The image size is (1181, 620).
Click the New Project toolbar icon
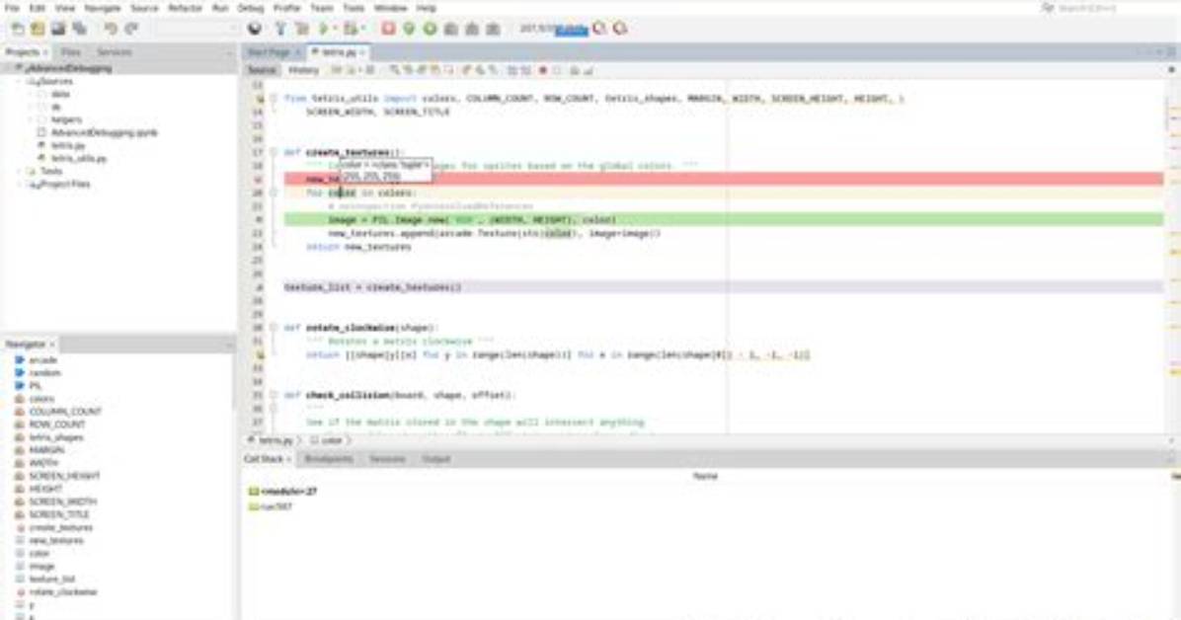point(37,29)
